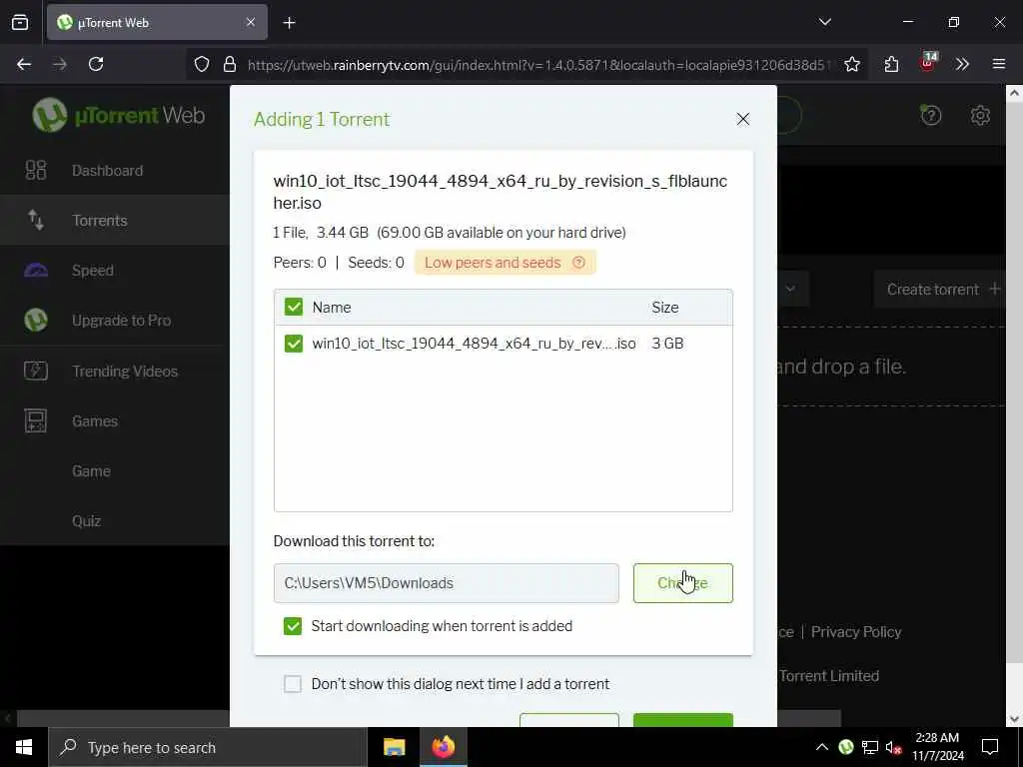Open the partially hidden dropdown beside Create torrent
The image size is (1023, 767).
(790, 289)
